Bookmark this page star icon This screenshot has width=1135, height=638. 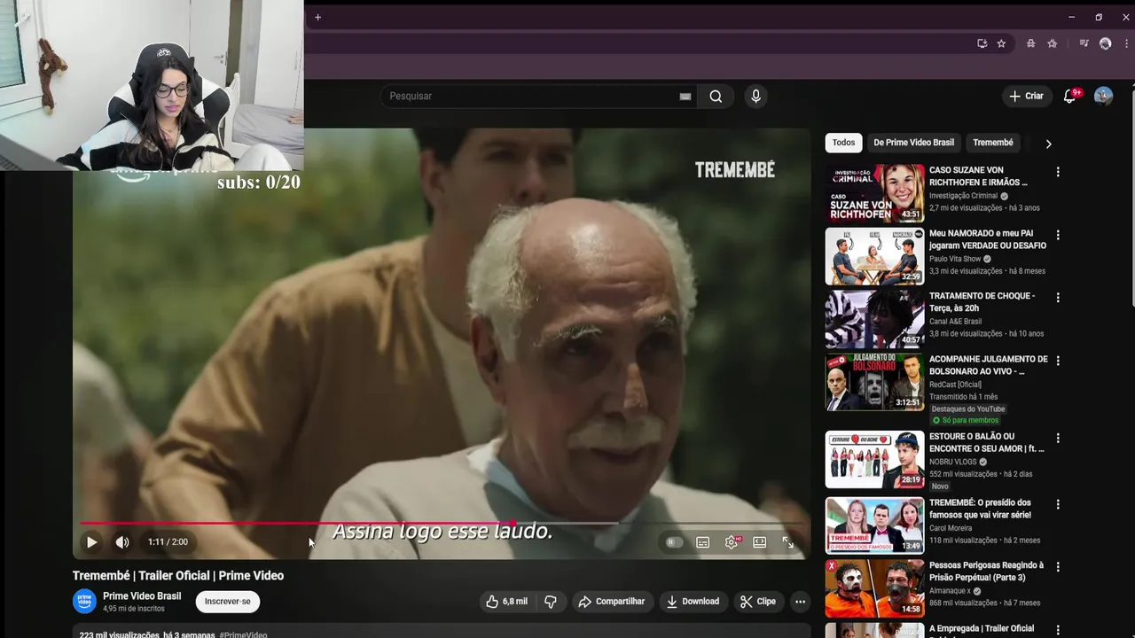coord(1001,43)
